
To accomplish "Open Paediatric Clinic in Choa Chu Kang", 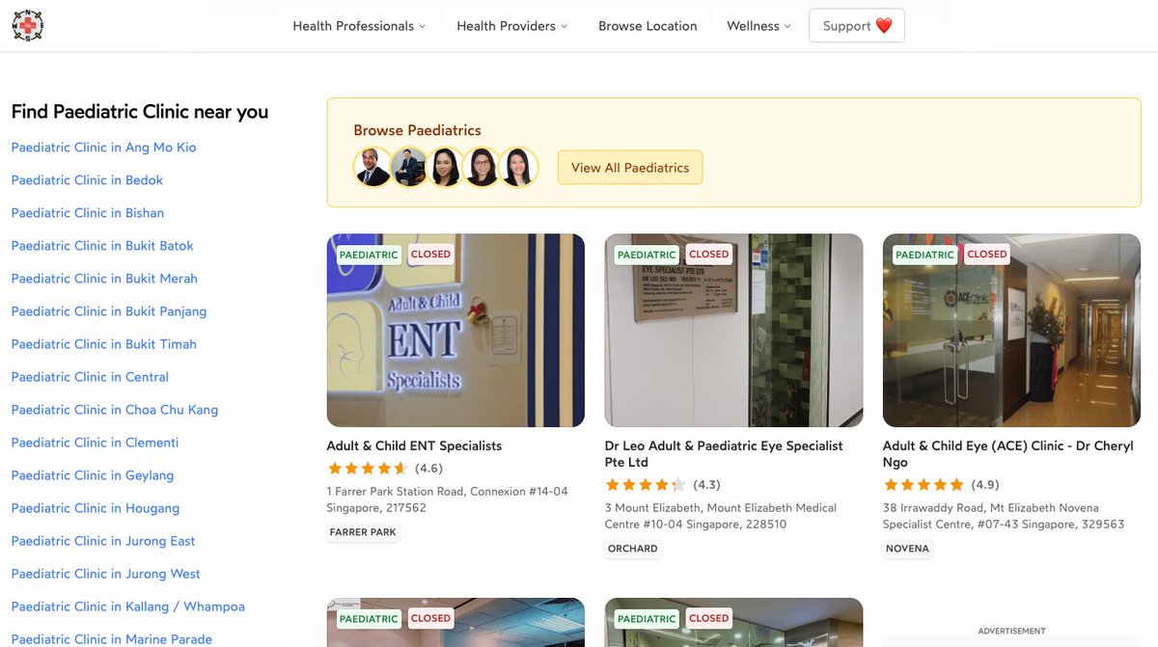I will pos(115,410).
